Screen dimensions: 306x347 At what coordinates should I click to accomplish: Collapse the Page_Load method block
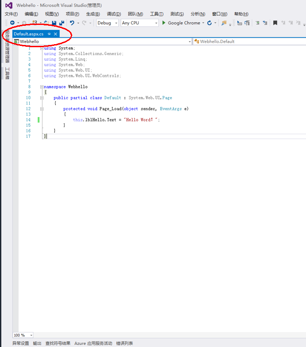click(42, 109)
